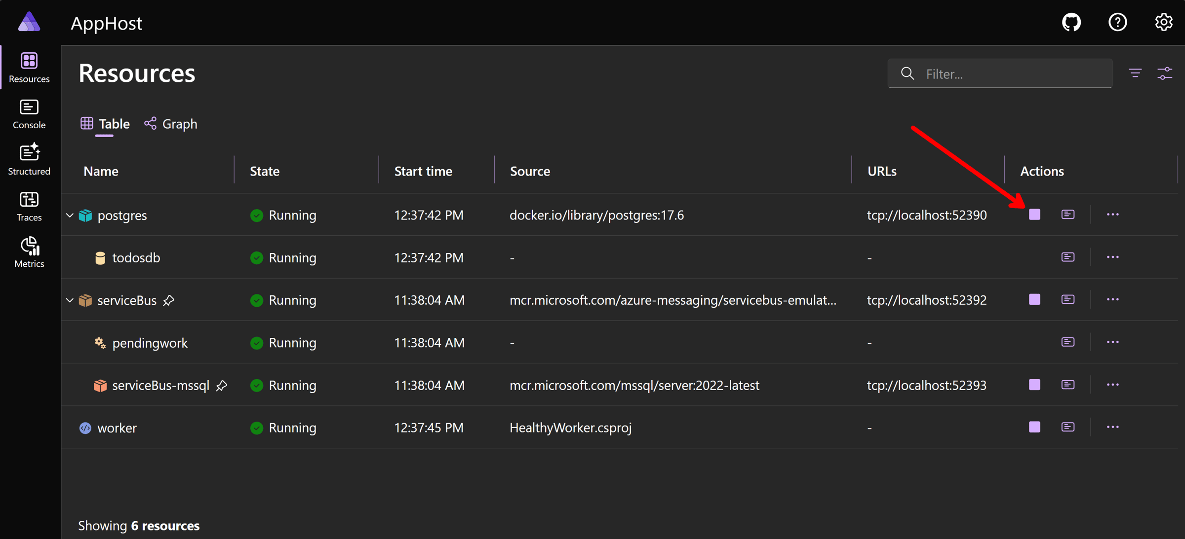1185x539 pixels.
Task: Stop the worker resource
Action: click(x=1034, y=427)
